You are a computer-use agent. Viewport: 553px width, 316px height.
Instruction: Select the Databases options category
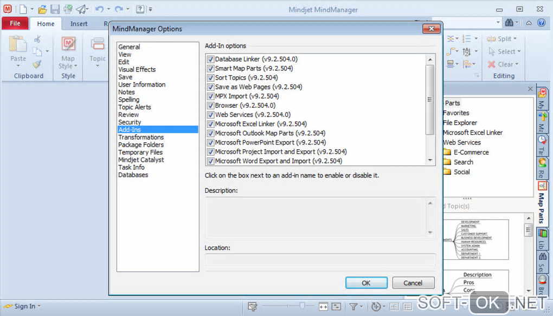(x=133, y=175)
